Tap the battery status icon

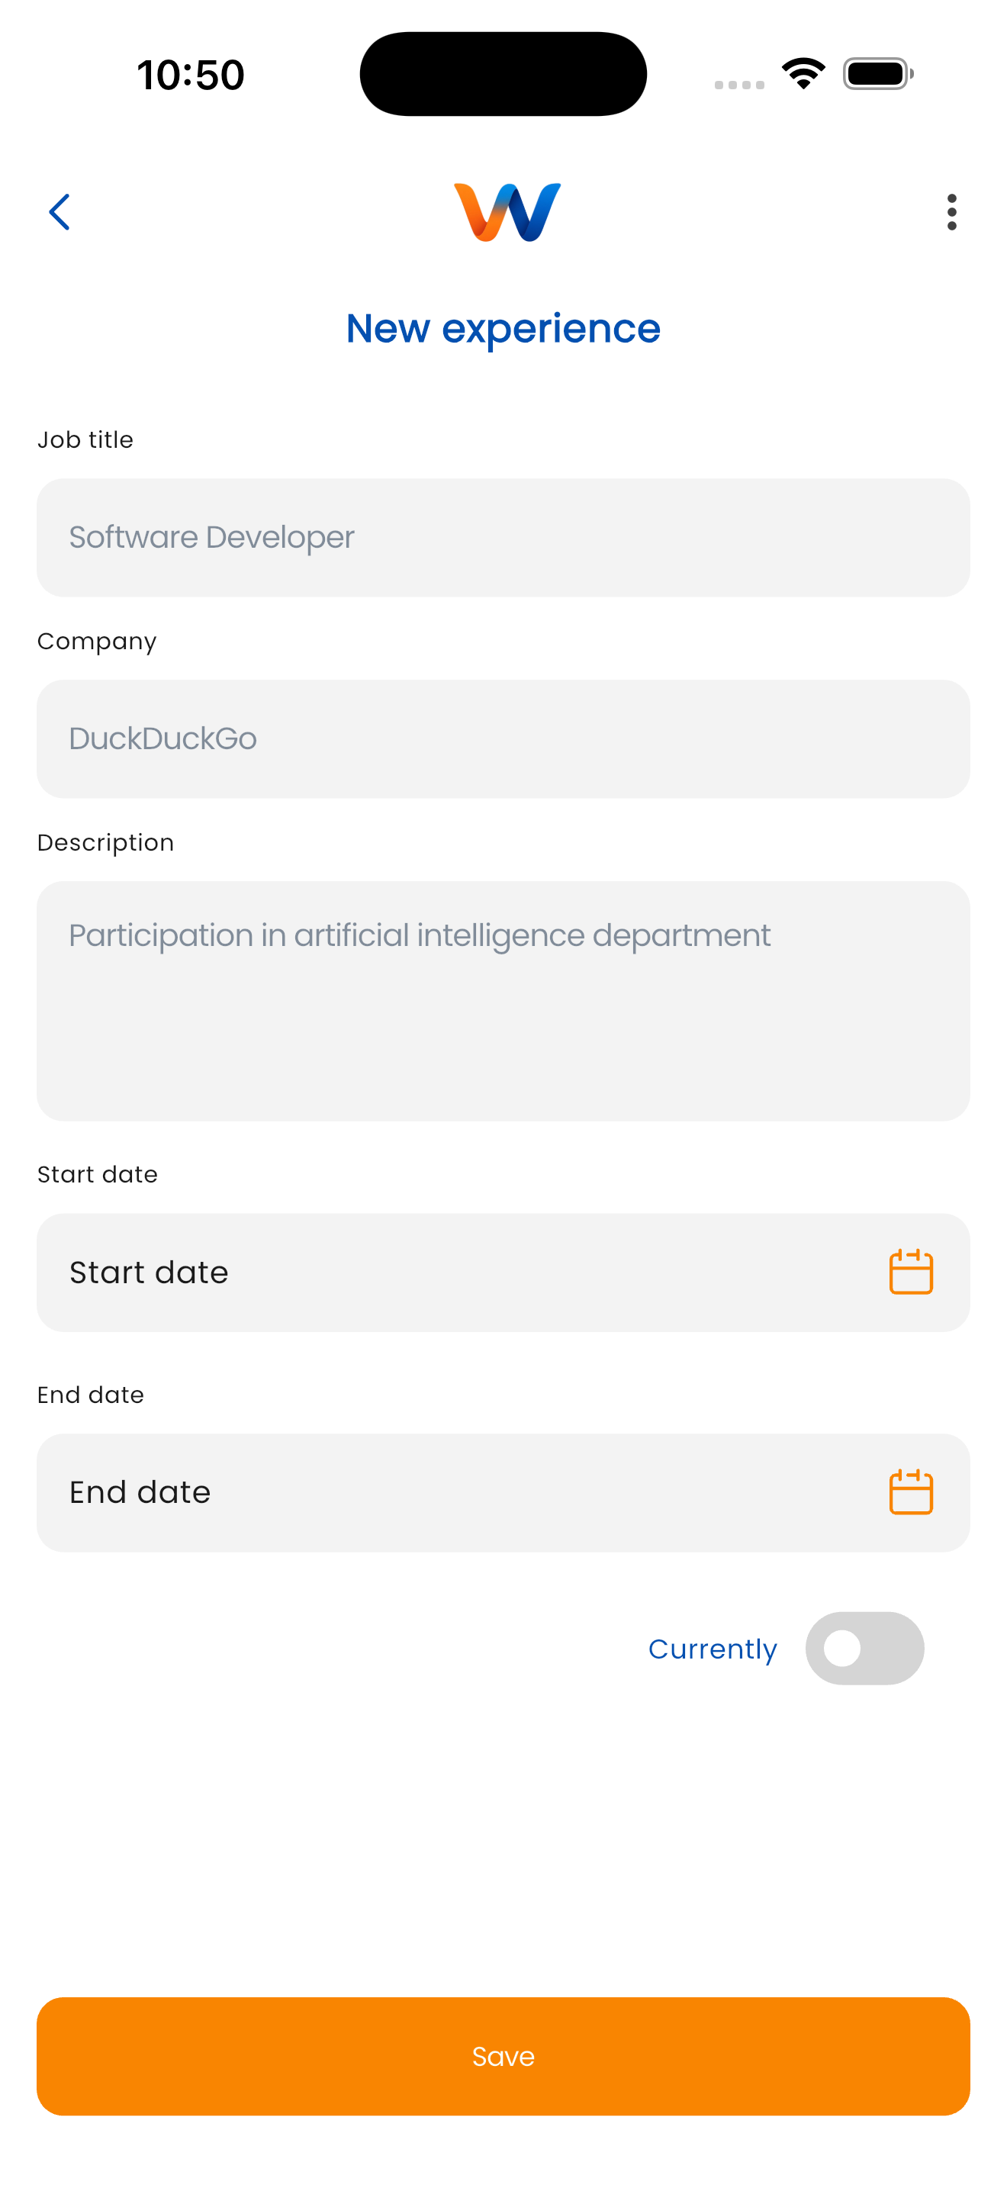tap(878, 74)
